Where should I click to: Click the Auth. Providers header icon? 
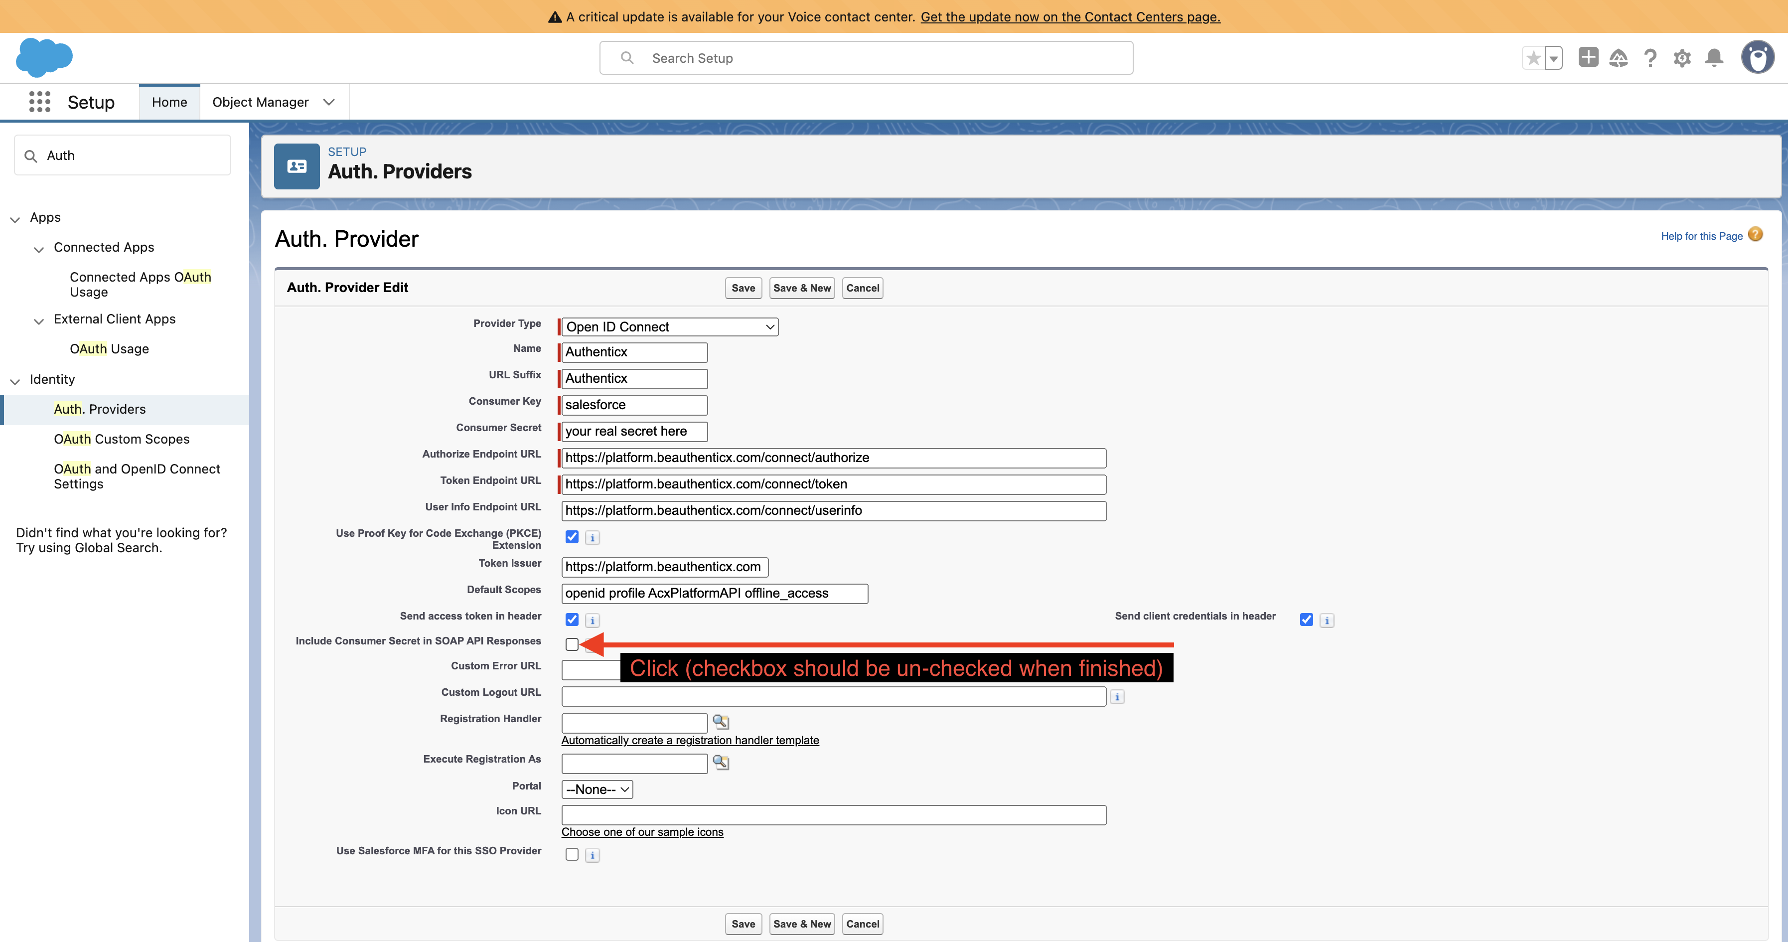[x=297, y=166]
